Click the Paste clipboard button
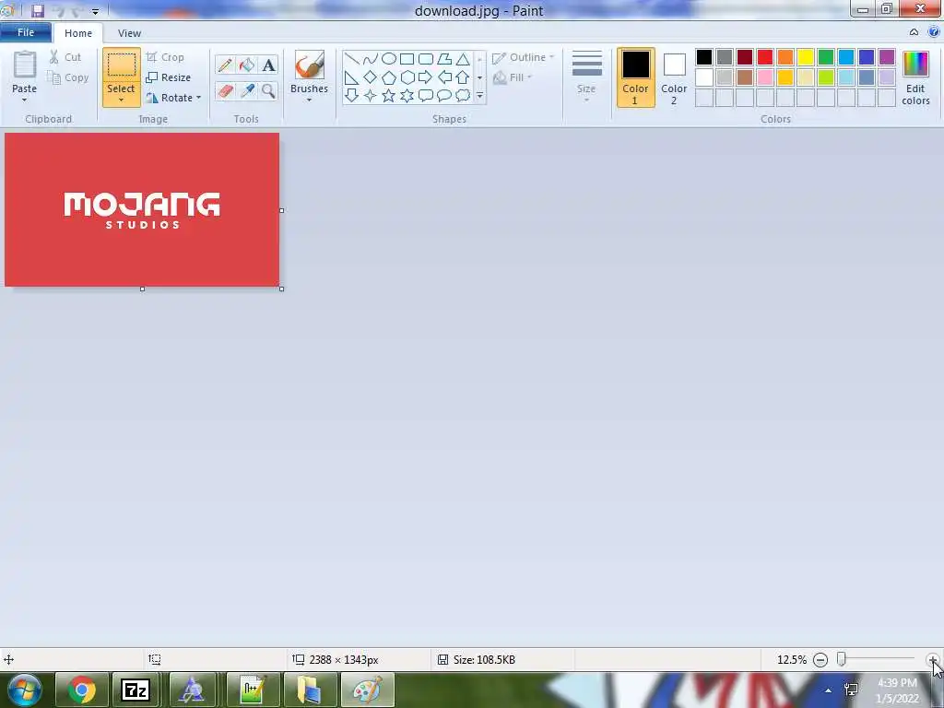The image size is (944, 708). click(24, 65)
